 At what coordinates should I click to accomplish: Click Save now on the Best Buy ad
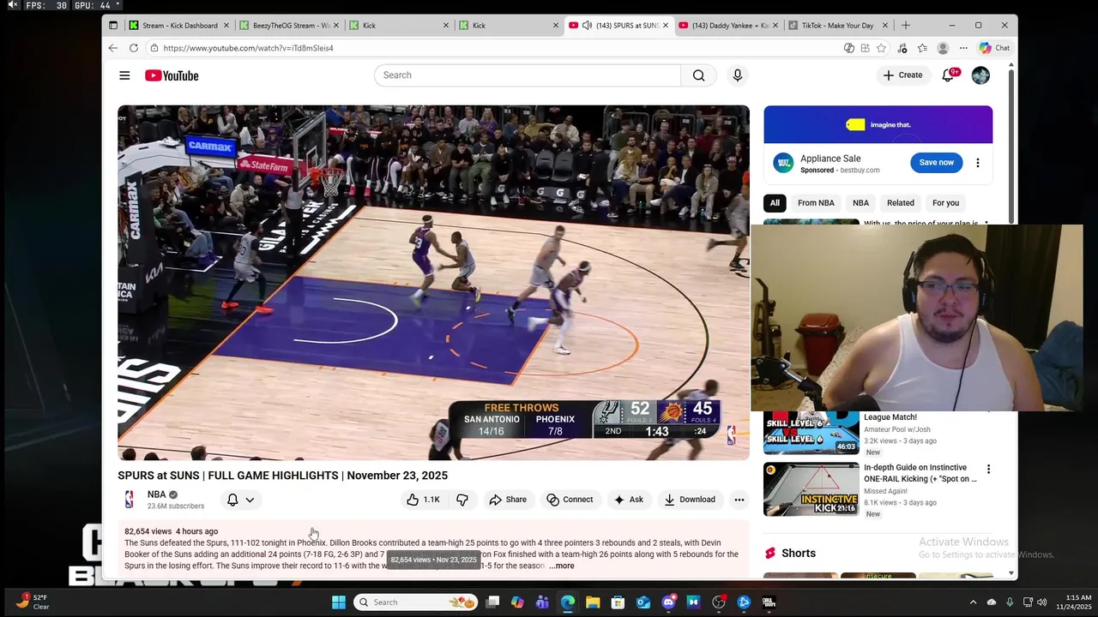pyautogui.click(x=936, y=163)
